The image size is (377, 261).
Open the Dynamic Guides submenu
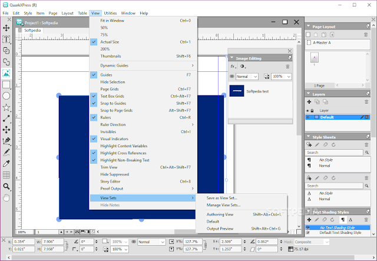[x=143, y=65]
